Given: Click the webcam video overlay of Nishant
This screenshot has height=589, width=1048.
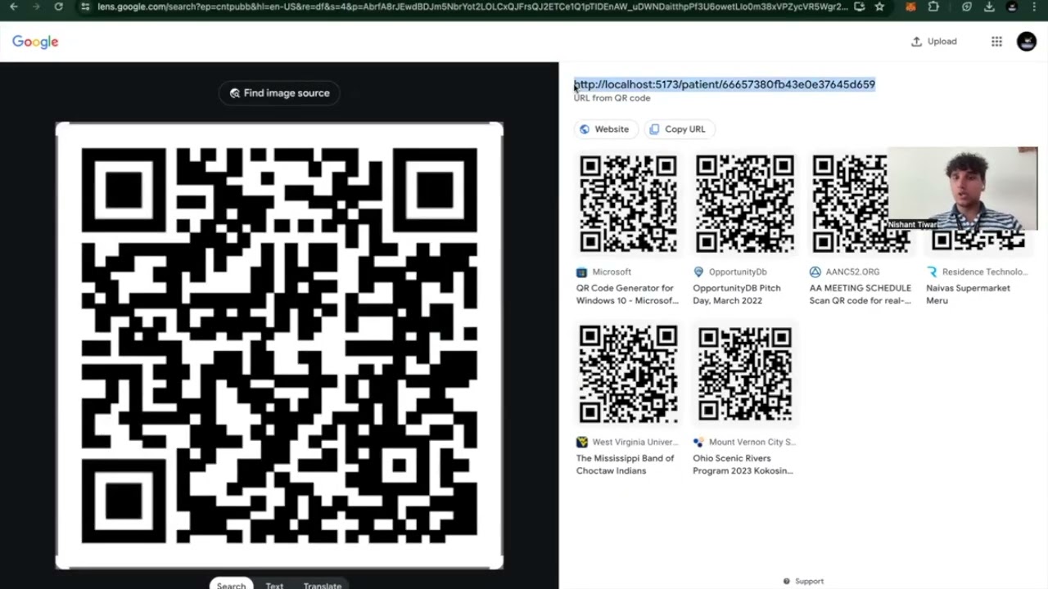Looking at the screenshot, I should pyautogui.click(x=962, y=190).
